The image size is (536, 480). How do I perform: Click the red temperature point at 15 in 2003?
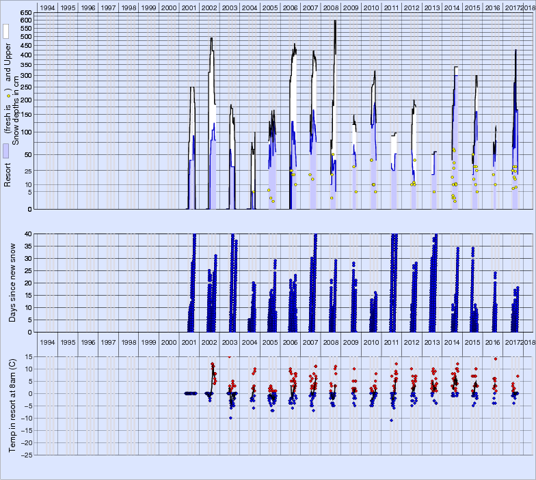point(229,356)
